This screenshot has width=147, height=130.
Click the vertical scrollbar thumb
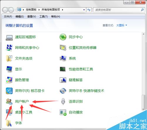pos(143,103)
